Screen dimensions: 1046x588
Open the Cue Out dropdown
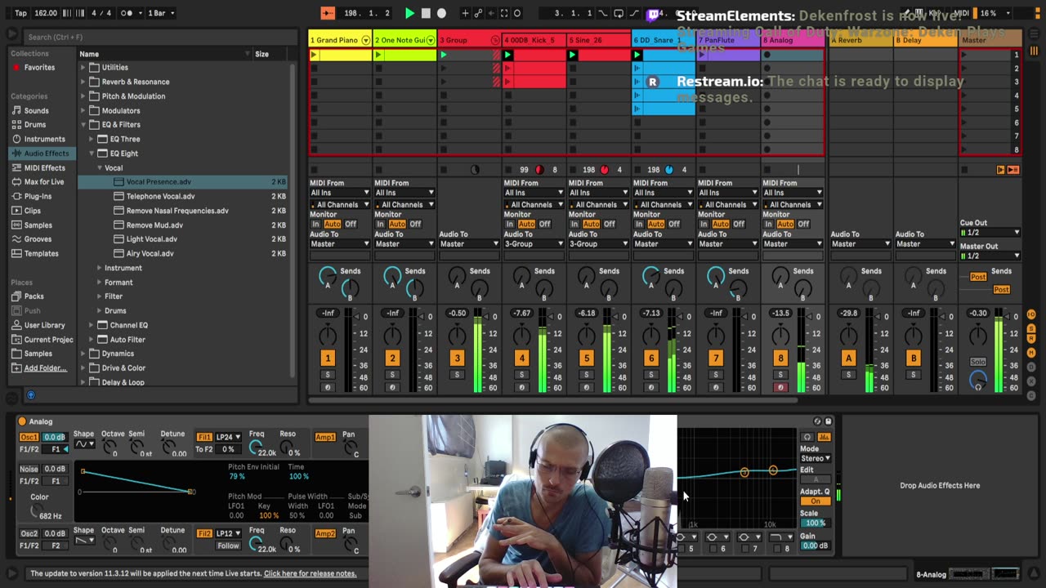point(990,233)
